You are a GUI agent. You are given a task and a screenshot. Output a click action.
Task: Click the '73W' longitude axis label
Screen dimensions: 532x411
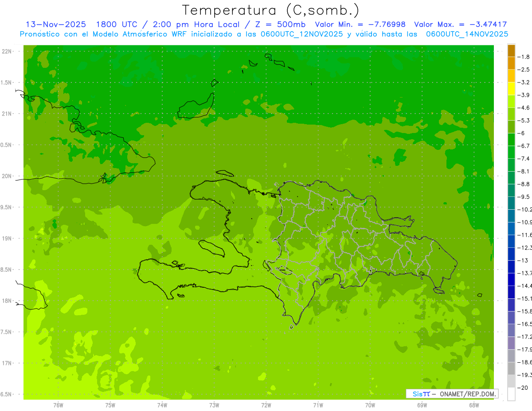(214, 405)
